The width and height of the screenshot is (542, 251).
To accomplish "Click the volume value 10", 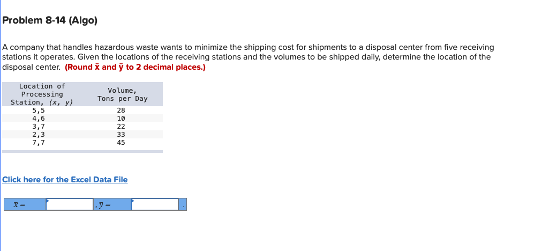I will (x=121, y=119).
